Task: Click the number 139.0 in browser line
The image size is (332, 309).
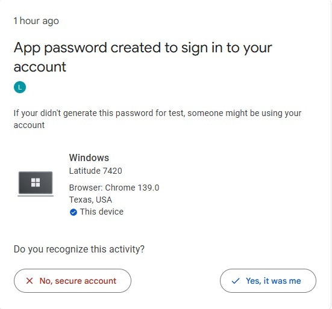Action: point(148,188)
